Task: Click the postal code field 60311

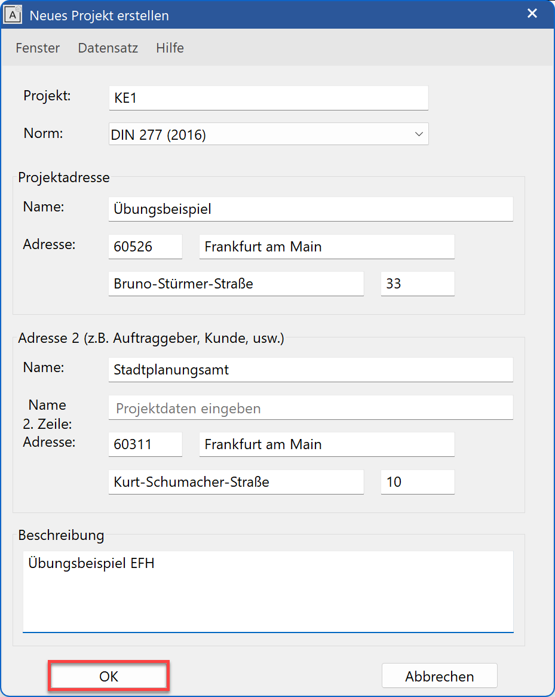Action: coord(145,444)
